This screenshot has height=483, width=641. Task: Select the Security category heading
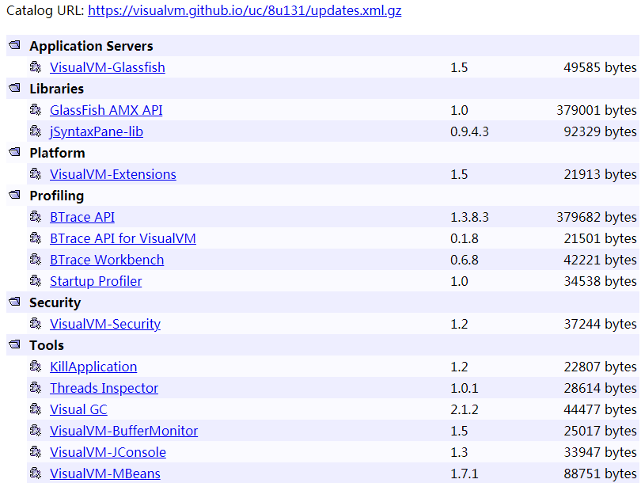pos(55,302)
